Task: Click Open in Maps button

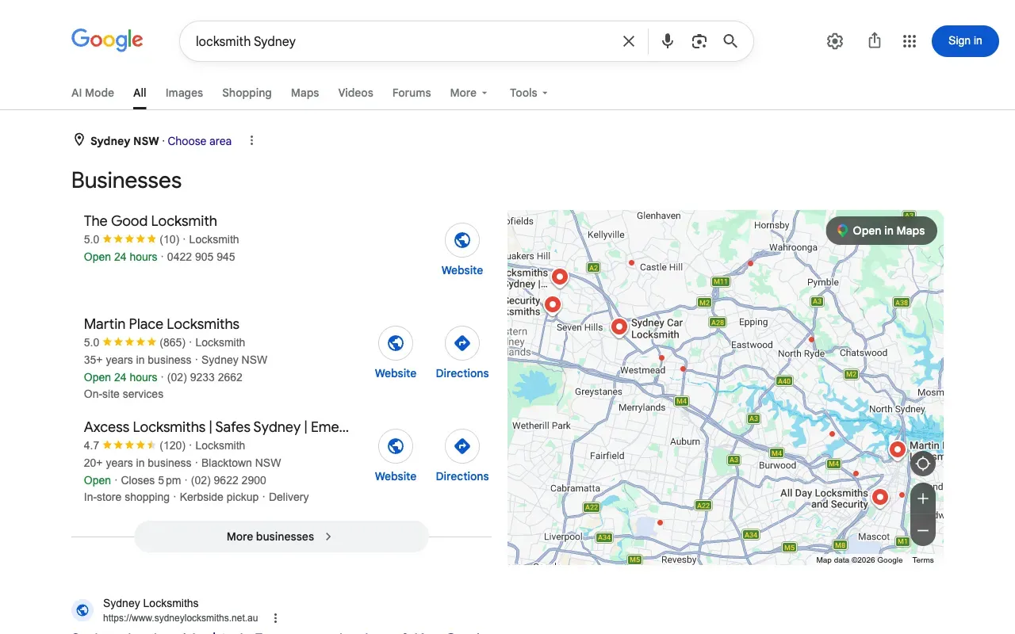Action: (881, 231)
